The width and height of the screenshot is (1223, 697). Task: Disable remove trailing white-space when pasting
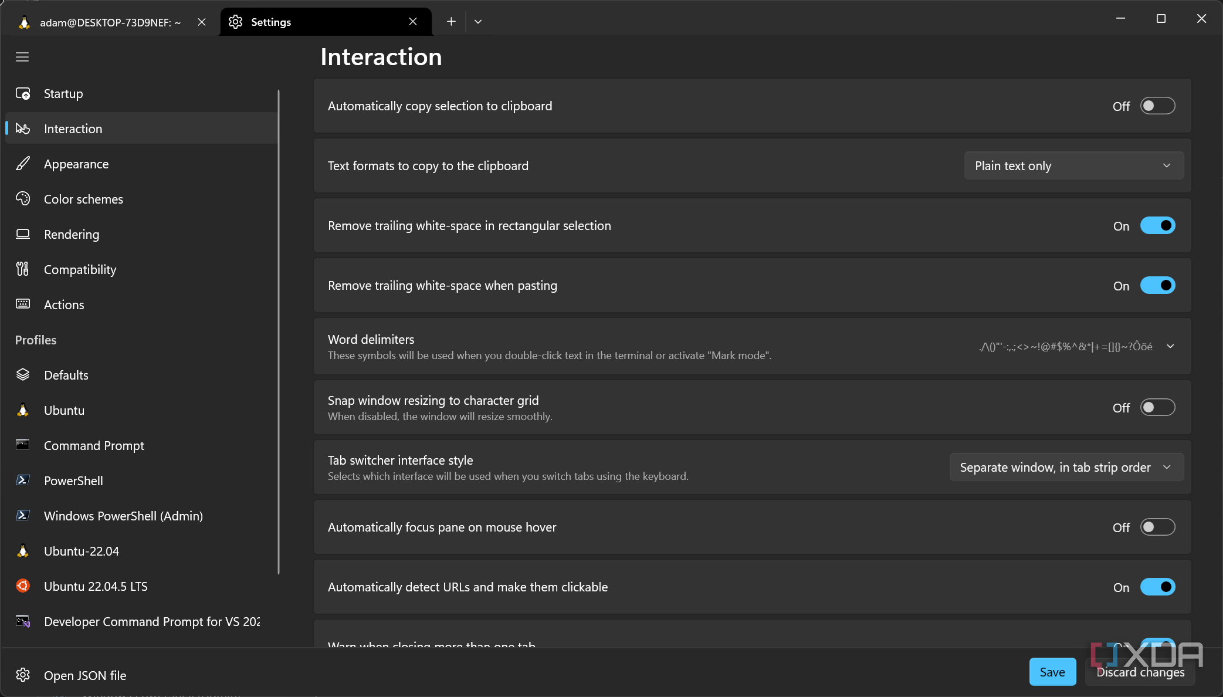(x=1157, y=286)
